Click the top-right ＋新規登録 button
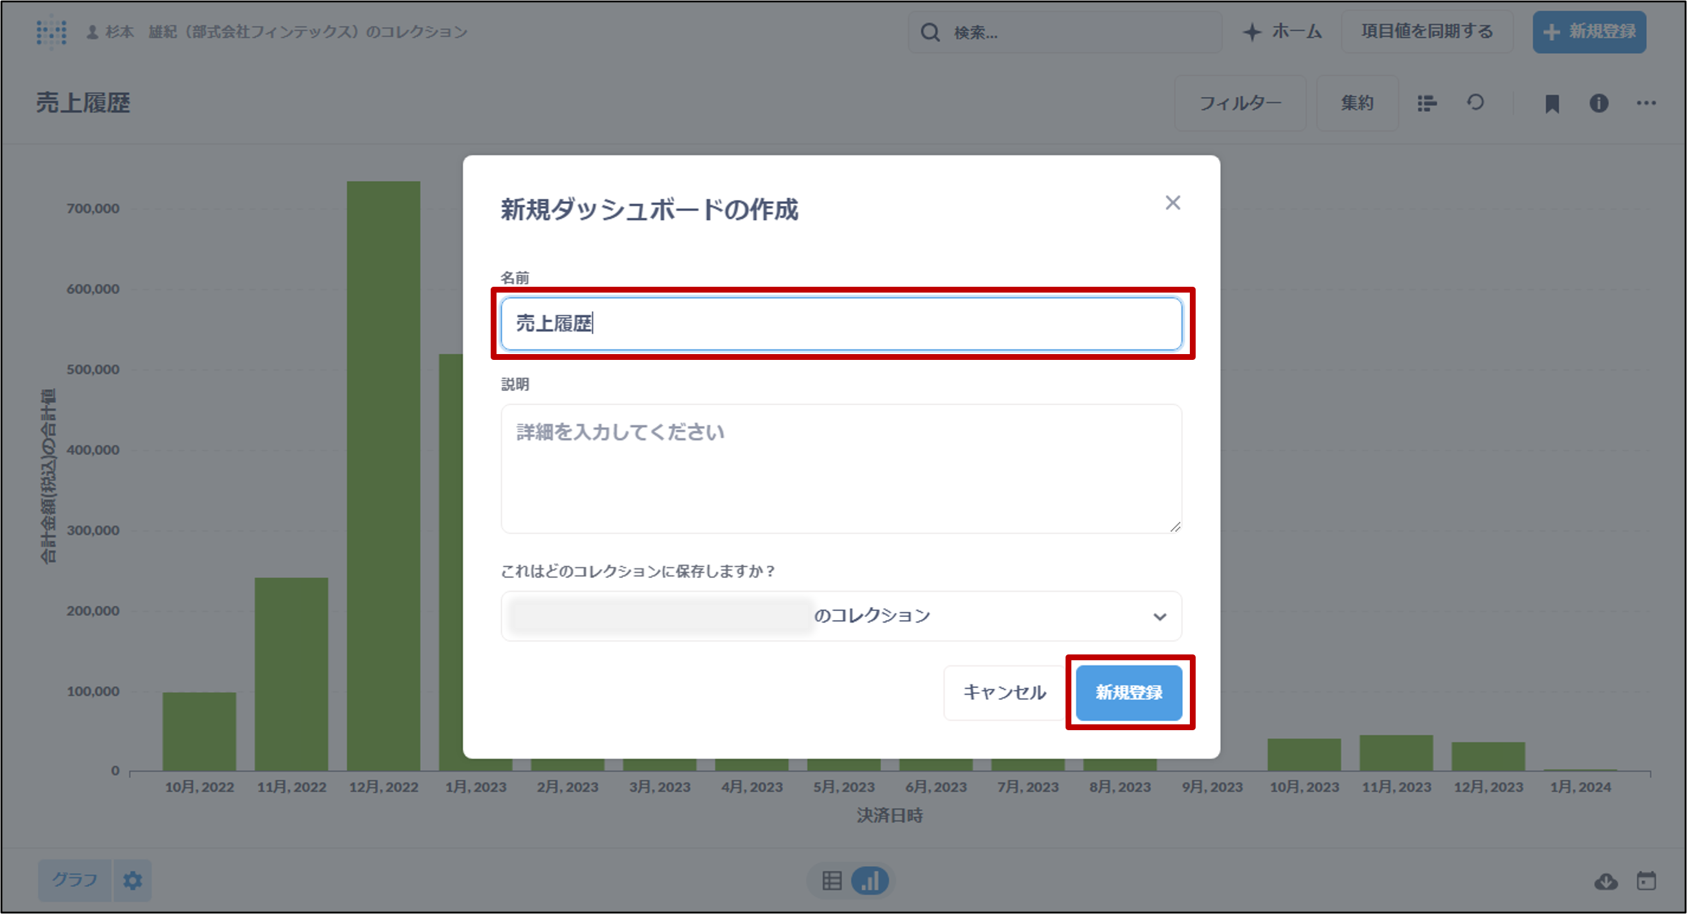This screenshot has height=914, width=1687. click(1589, 32)
